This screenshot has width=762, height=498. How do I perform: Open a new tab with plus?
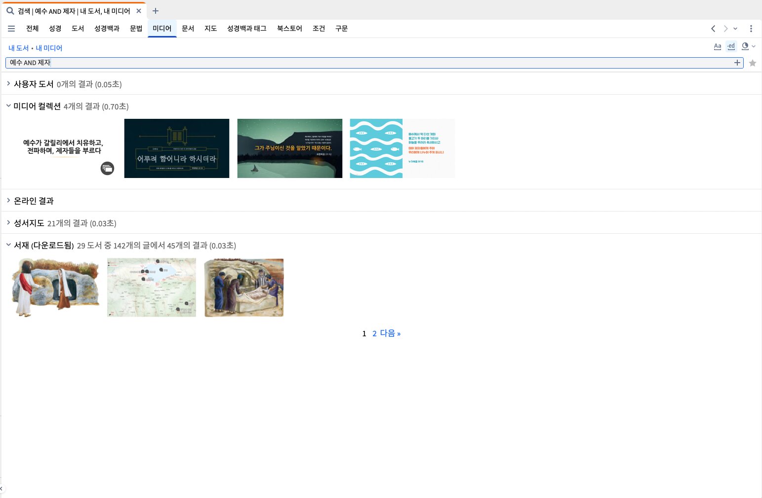(156, 11)
